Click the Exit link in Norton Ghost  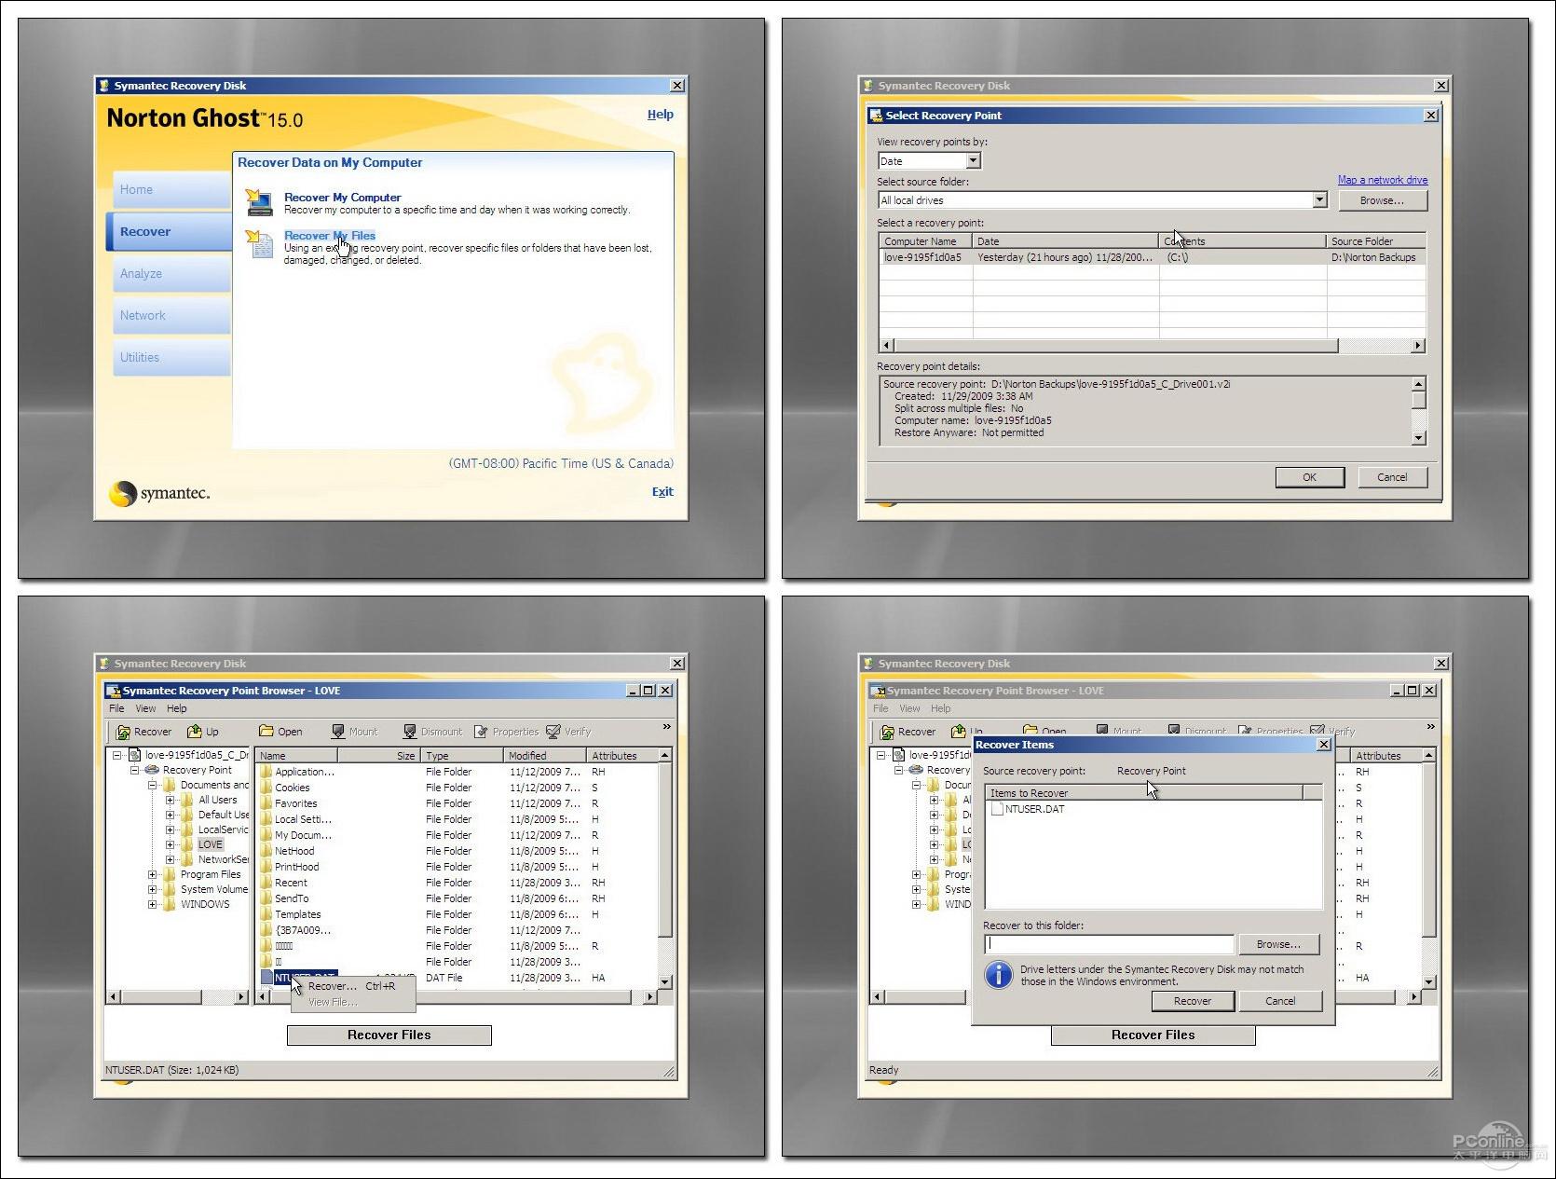662,492
